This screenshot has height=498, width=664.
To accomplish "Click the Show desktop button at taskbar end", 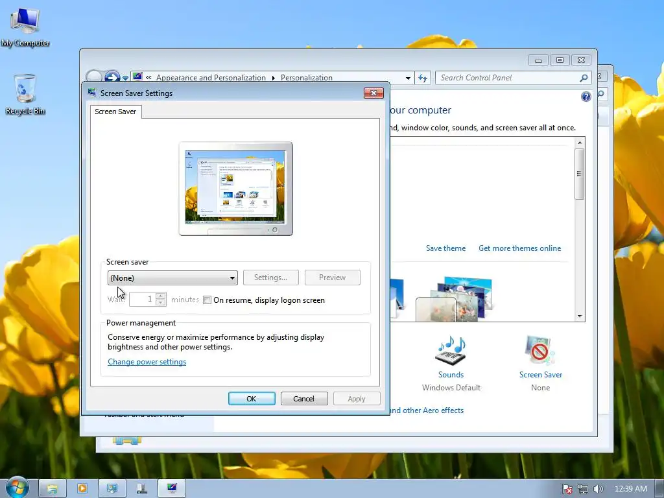I will (659, 489).
